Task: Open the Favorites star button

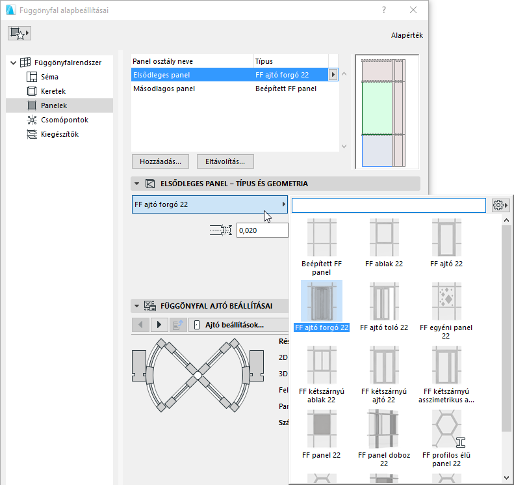Action: click(x=19, y=33)
